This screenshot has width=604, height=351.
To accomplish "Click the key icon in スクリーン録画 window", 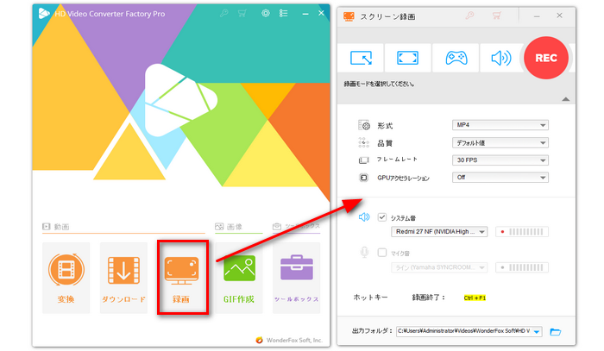I will click(x=469, y=16).
